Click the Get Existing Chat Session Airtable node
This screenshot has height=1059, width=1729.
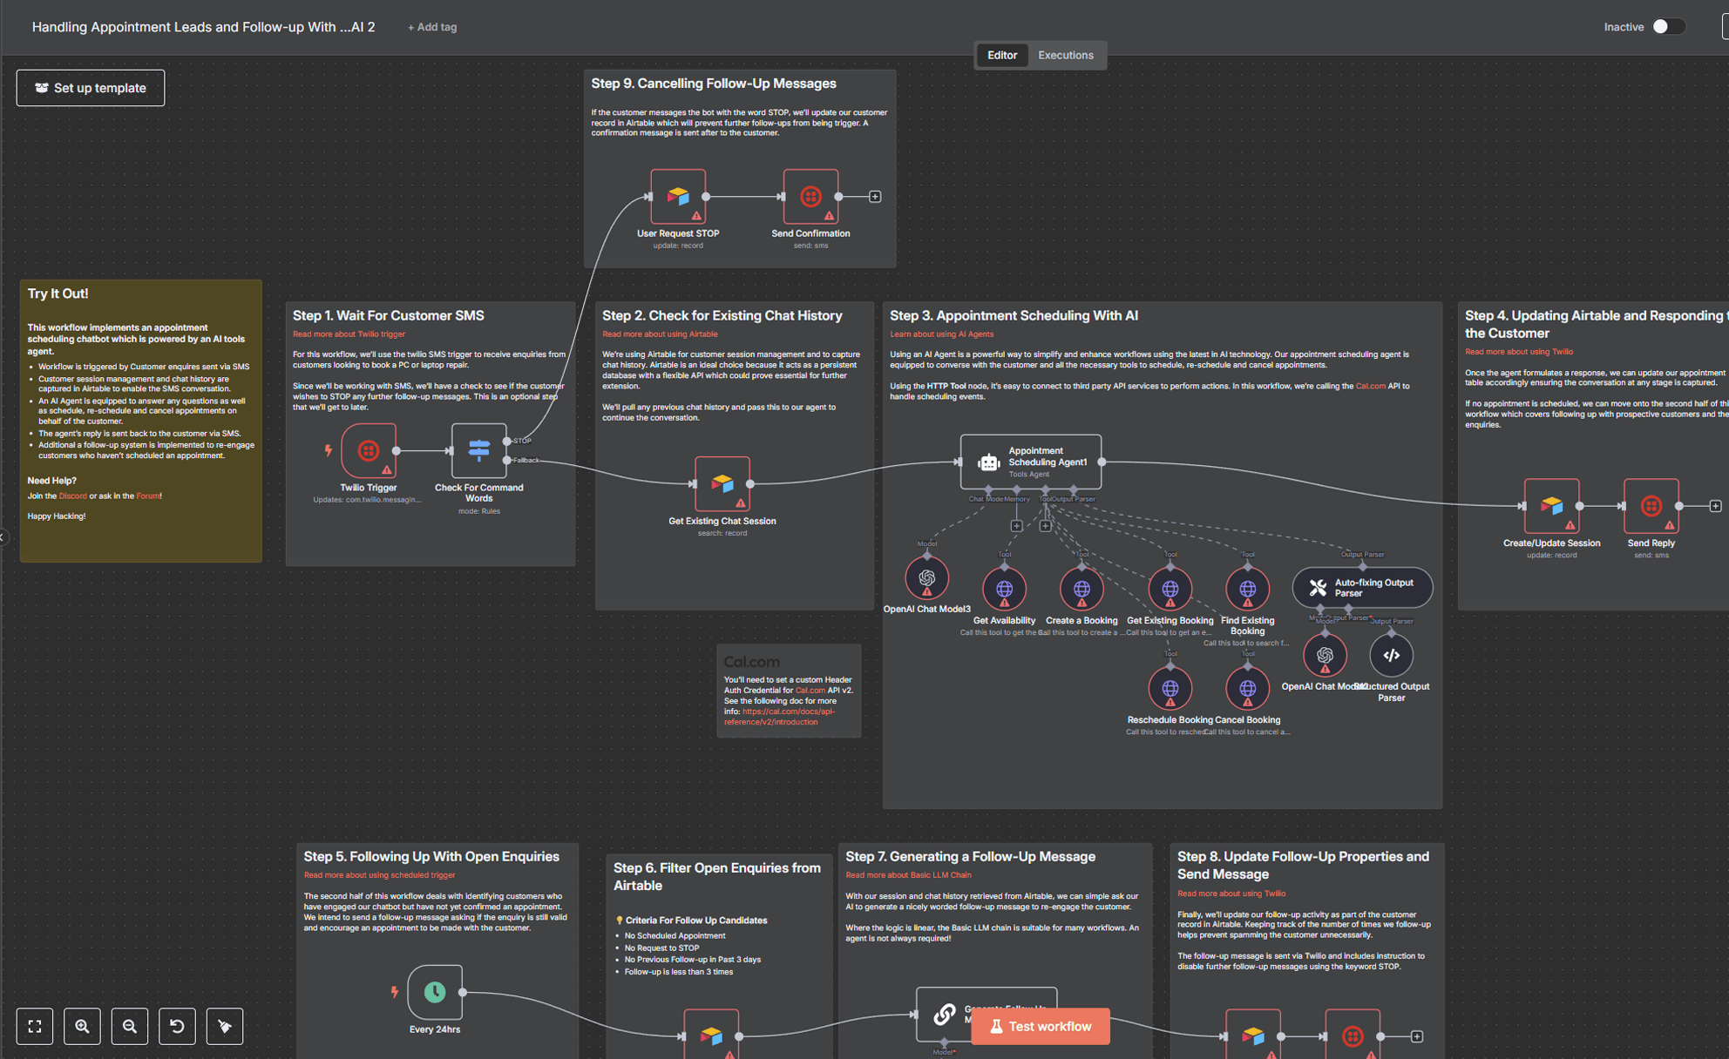(x=722, y=483)
